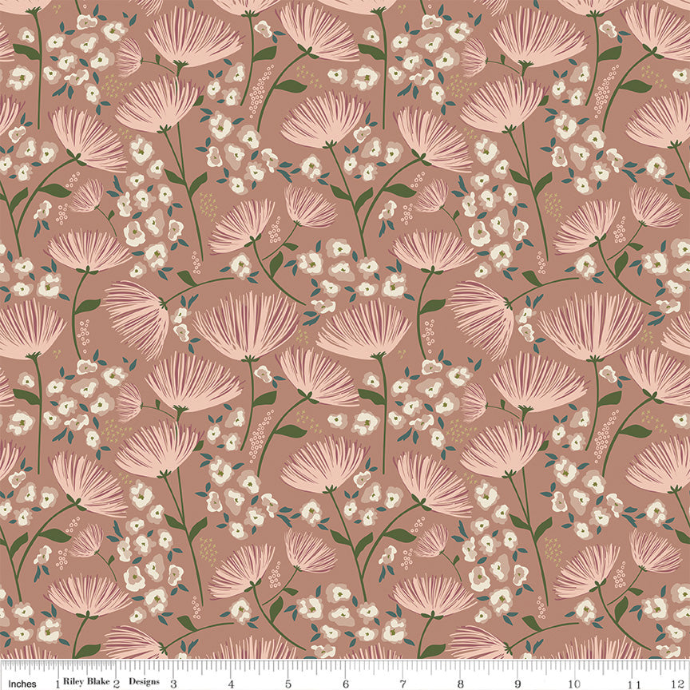
Task: Click the 6 inch number on ruler
Action: (346, 684)
